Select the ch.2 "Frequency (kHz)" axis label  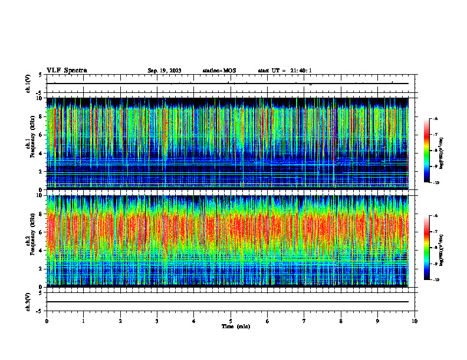pyautogui.click(x=32, y=234)
